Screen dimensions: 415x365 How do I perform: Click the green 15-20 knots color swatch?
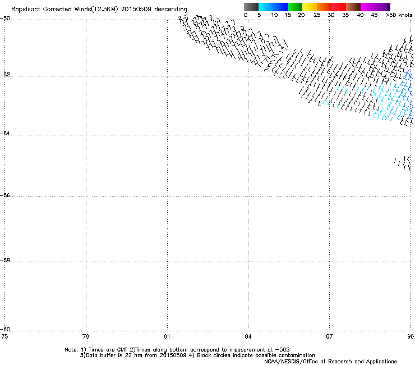pyautogui.click(x=295, y=7)
